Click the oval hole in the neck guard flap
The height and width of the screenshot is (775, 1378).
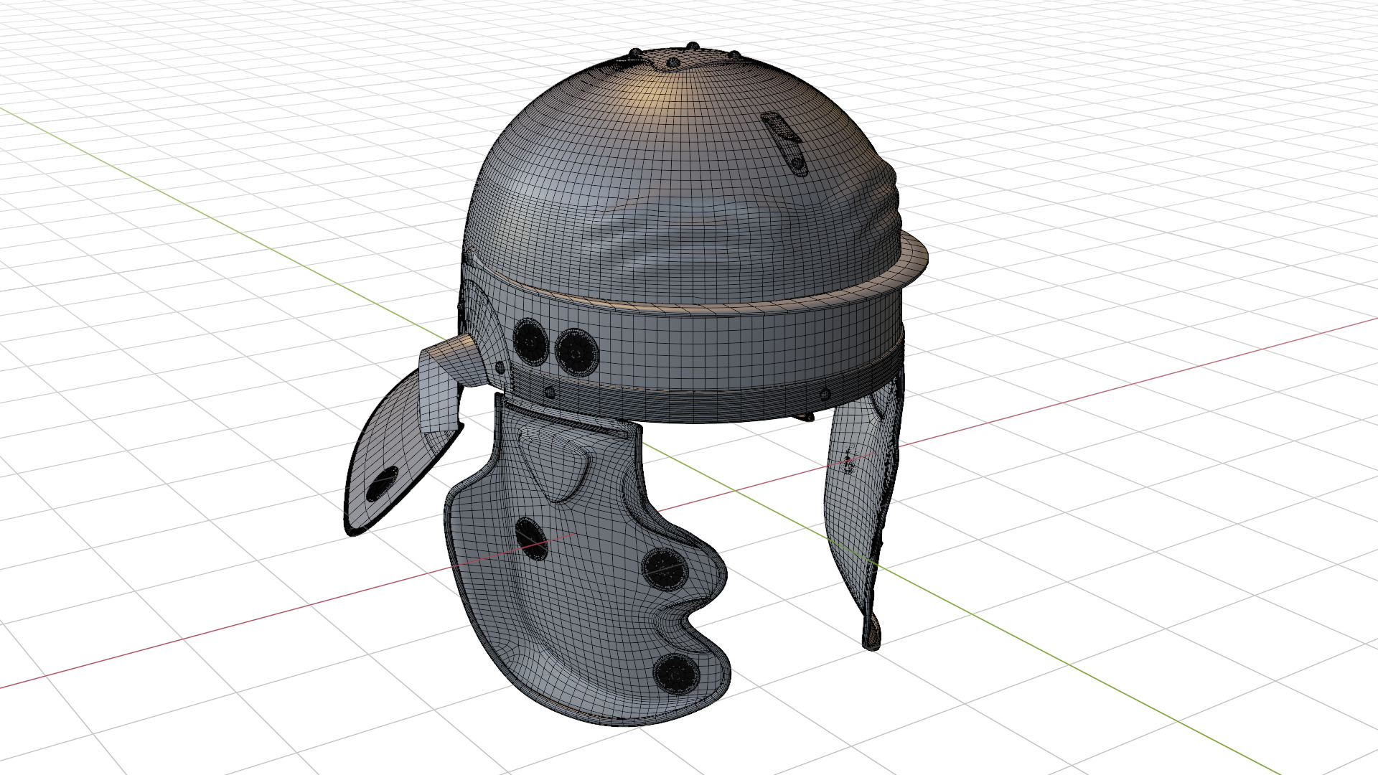coord(381,484)
